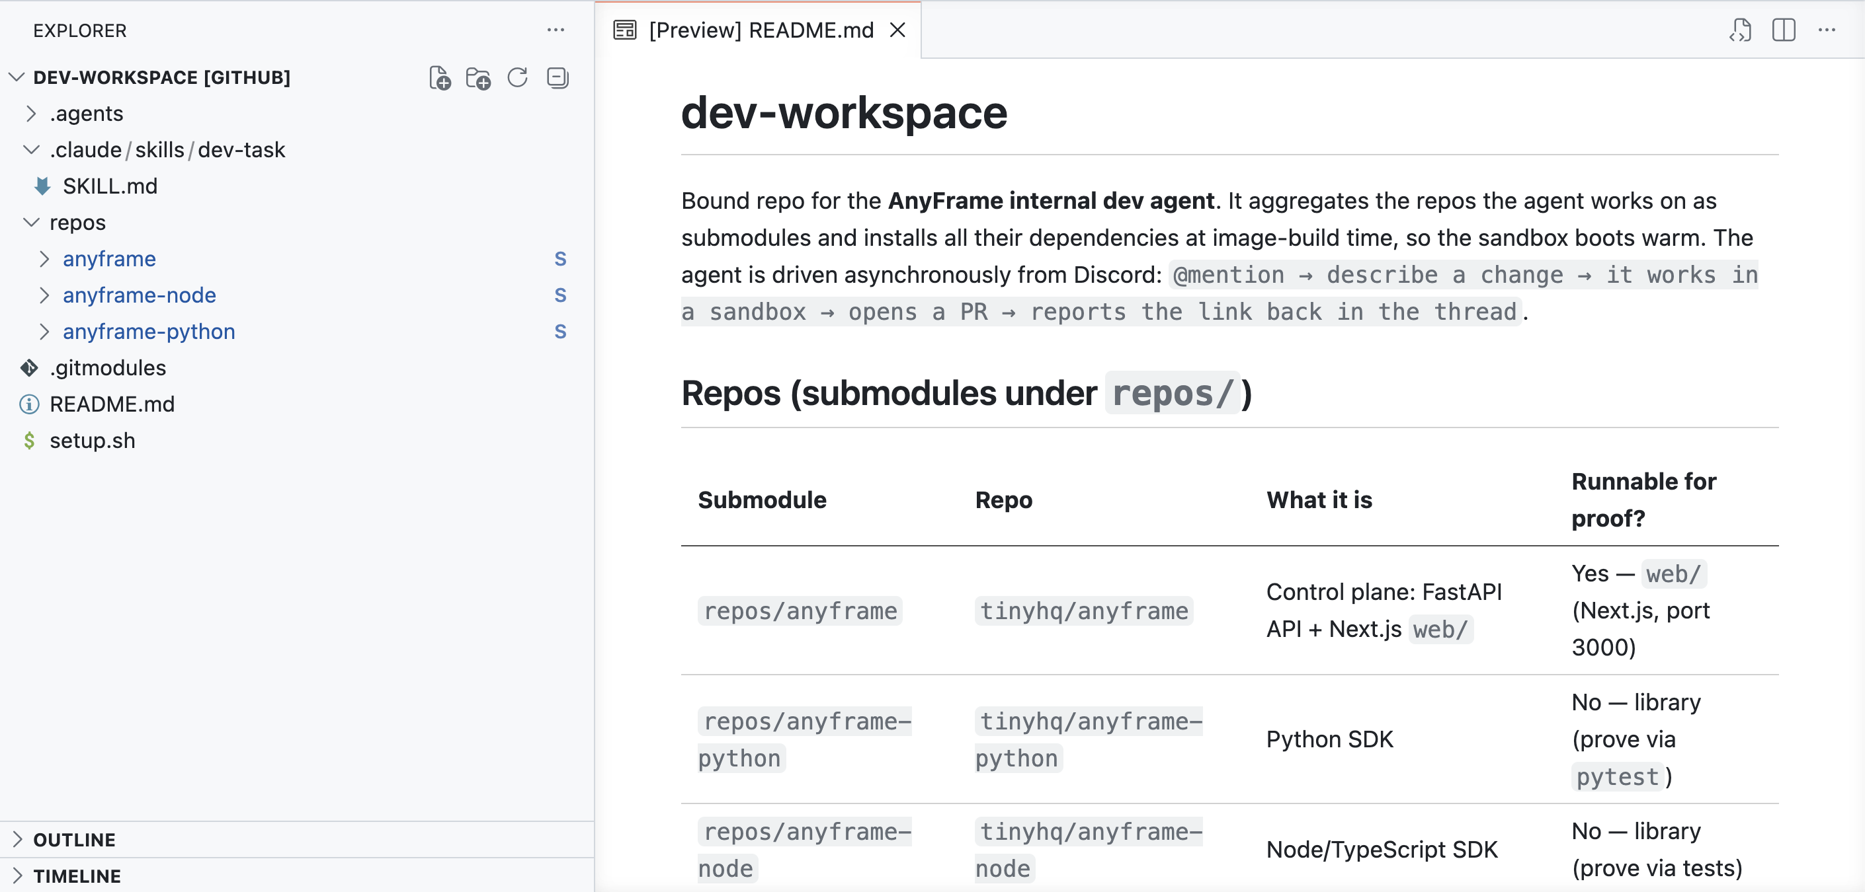Click the EXPLORER panel title

pyautogui.click(x=79, y=30)
